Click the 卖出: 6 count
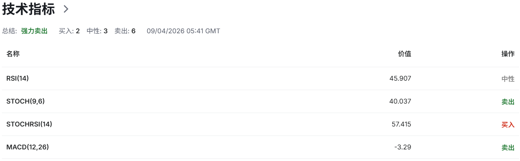The image size is (520, 161). pos(125,31)
